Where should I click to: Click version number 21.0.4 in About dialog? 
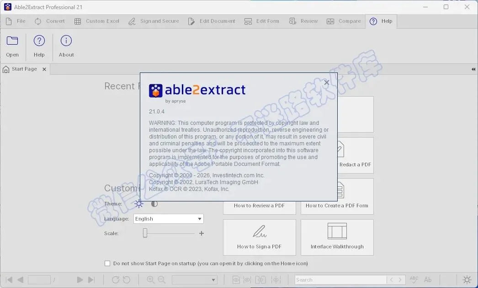[x=157, y=112]
